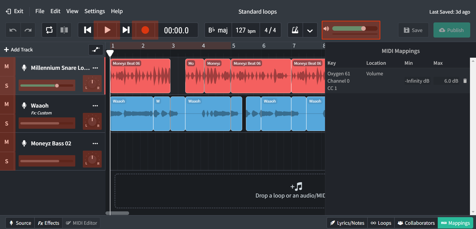The height and width of the screenshot is (229, 476).
Task: Open the Edit menu
Action: click(55, 11)
